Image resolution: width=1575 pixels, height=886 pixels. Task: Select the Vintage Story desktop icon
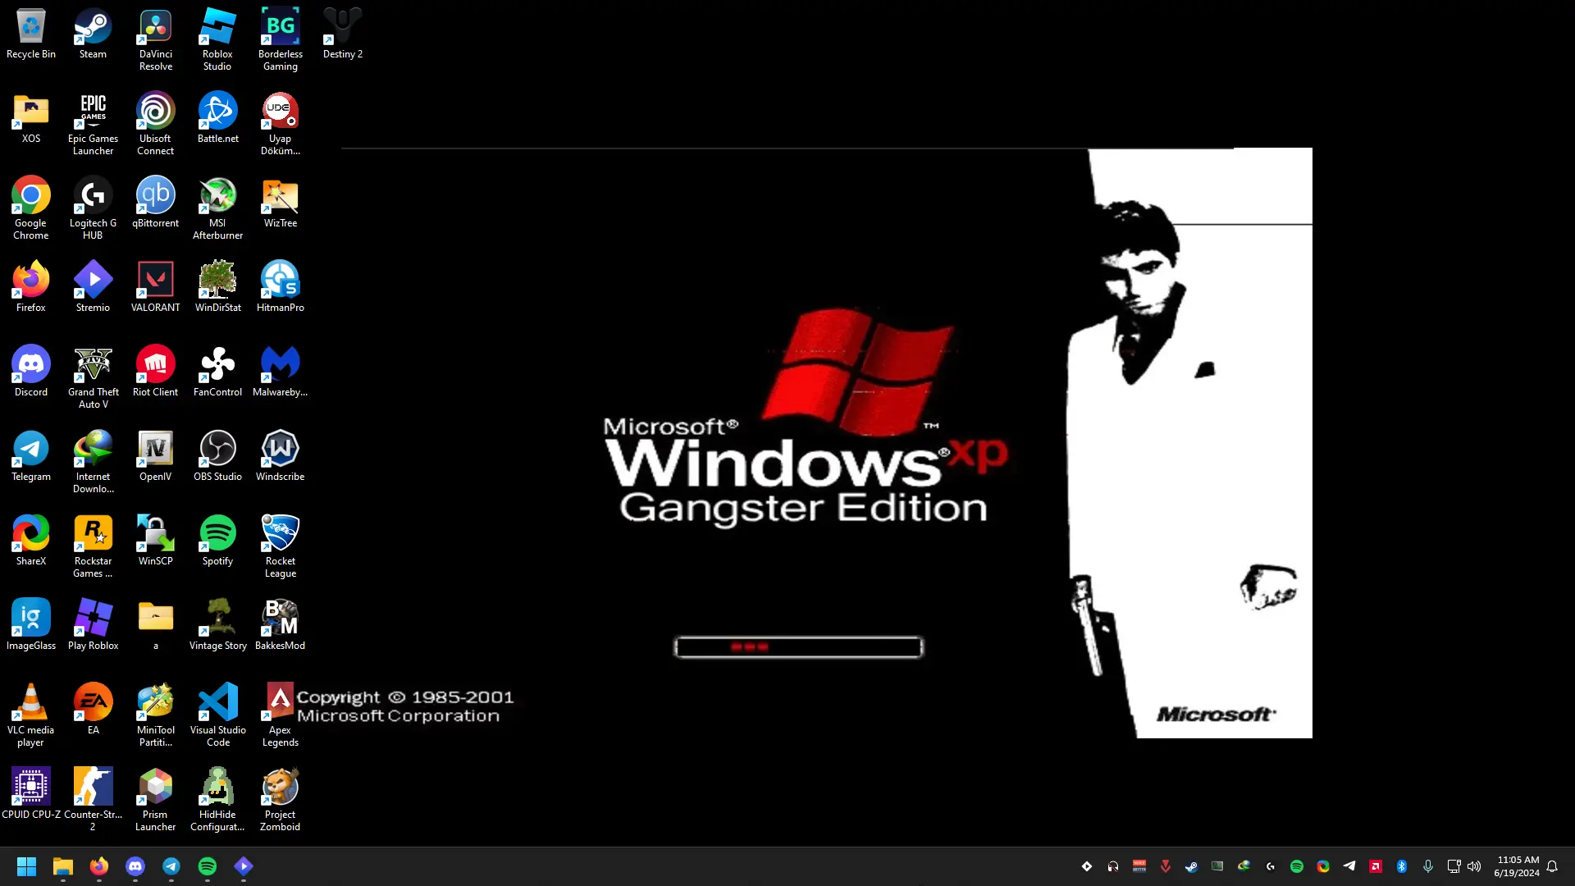click(217, 626)
